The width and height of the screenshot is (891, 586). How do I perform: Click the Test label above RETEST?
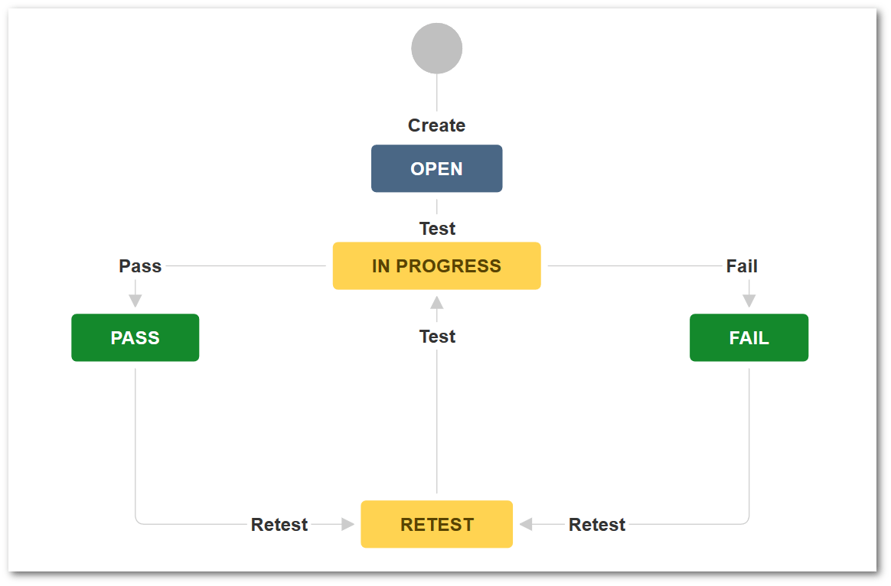pos(437,337)
